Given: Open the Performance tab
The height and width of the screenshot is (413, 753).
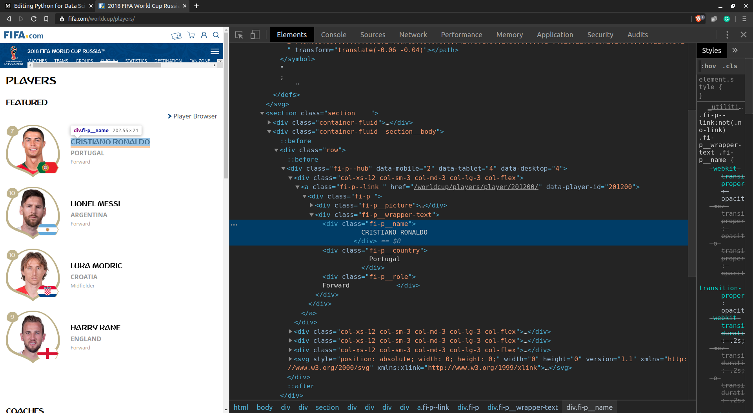Looking at the screenshot, I should tap(462, 35).
